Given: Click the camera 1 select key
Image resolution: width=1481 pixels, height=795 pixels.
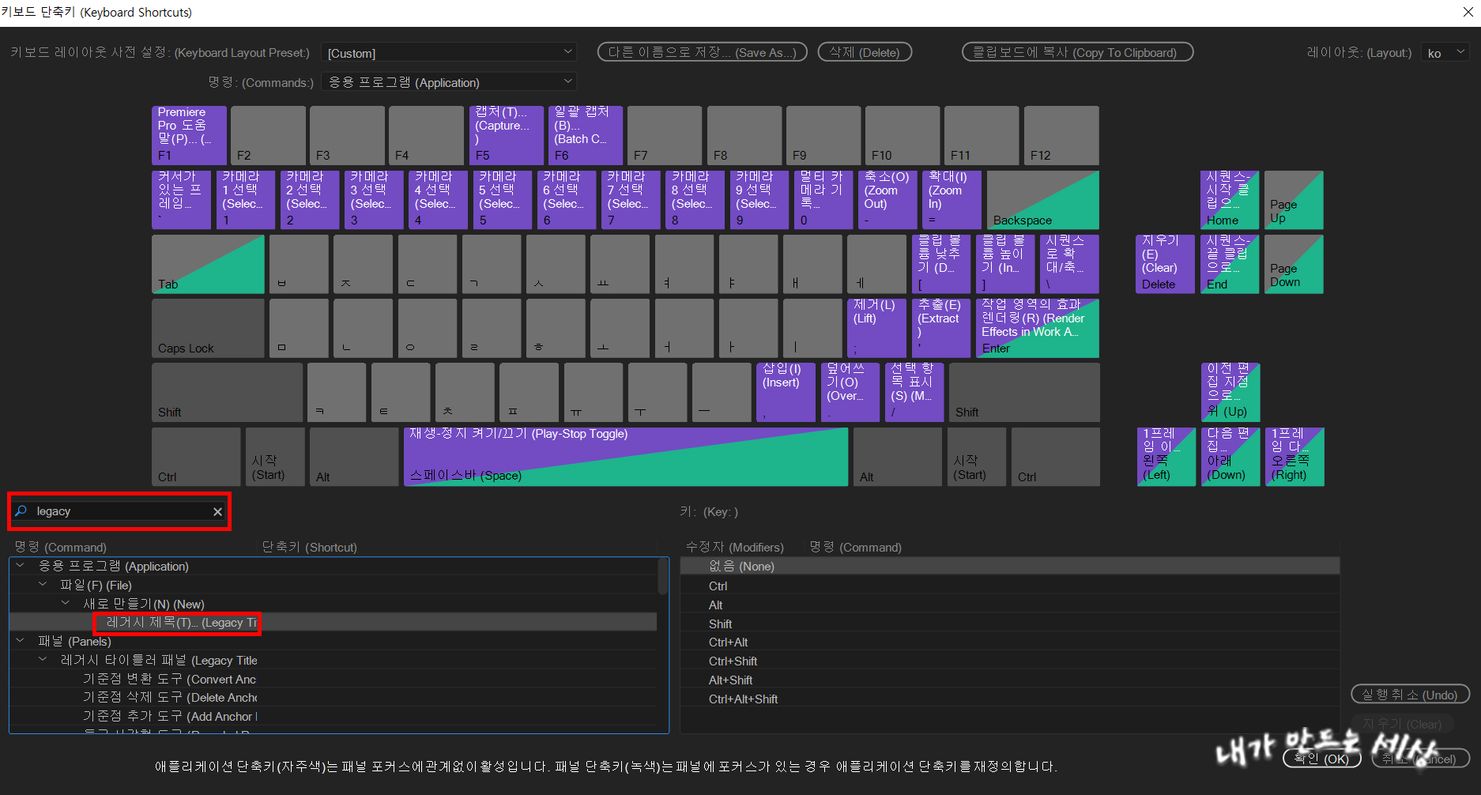Looking at the screenshot, I should coord(246,200).
